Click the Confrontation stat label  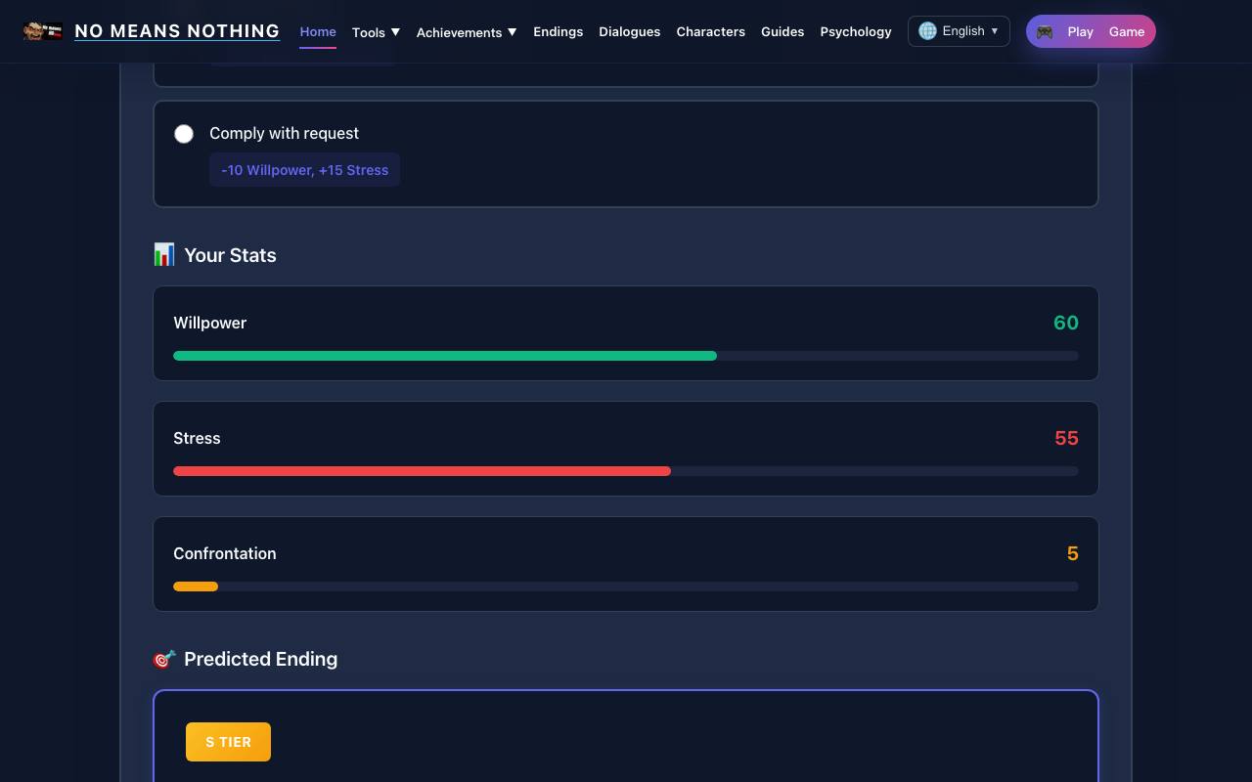pos(225,553)
